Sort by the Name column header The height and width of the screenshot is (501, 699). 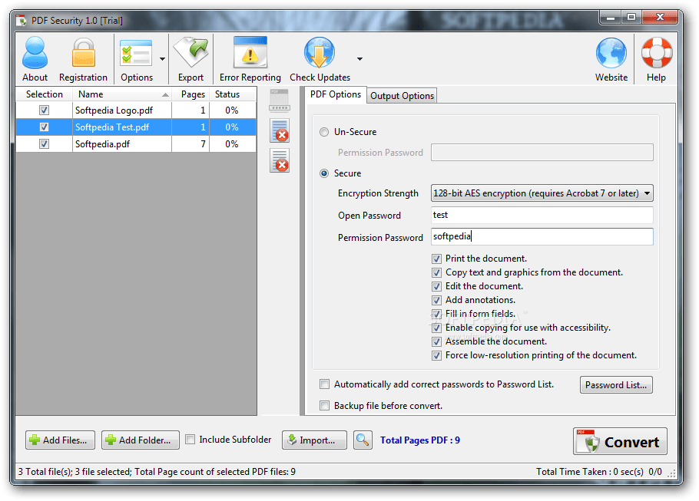[x=121, y=94]
